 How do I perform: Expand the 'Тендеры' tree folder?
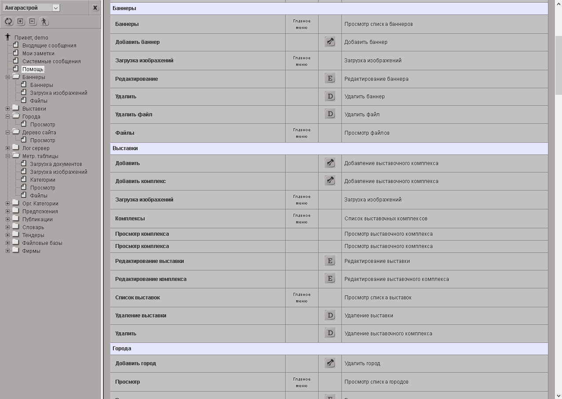pos(7,235)
